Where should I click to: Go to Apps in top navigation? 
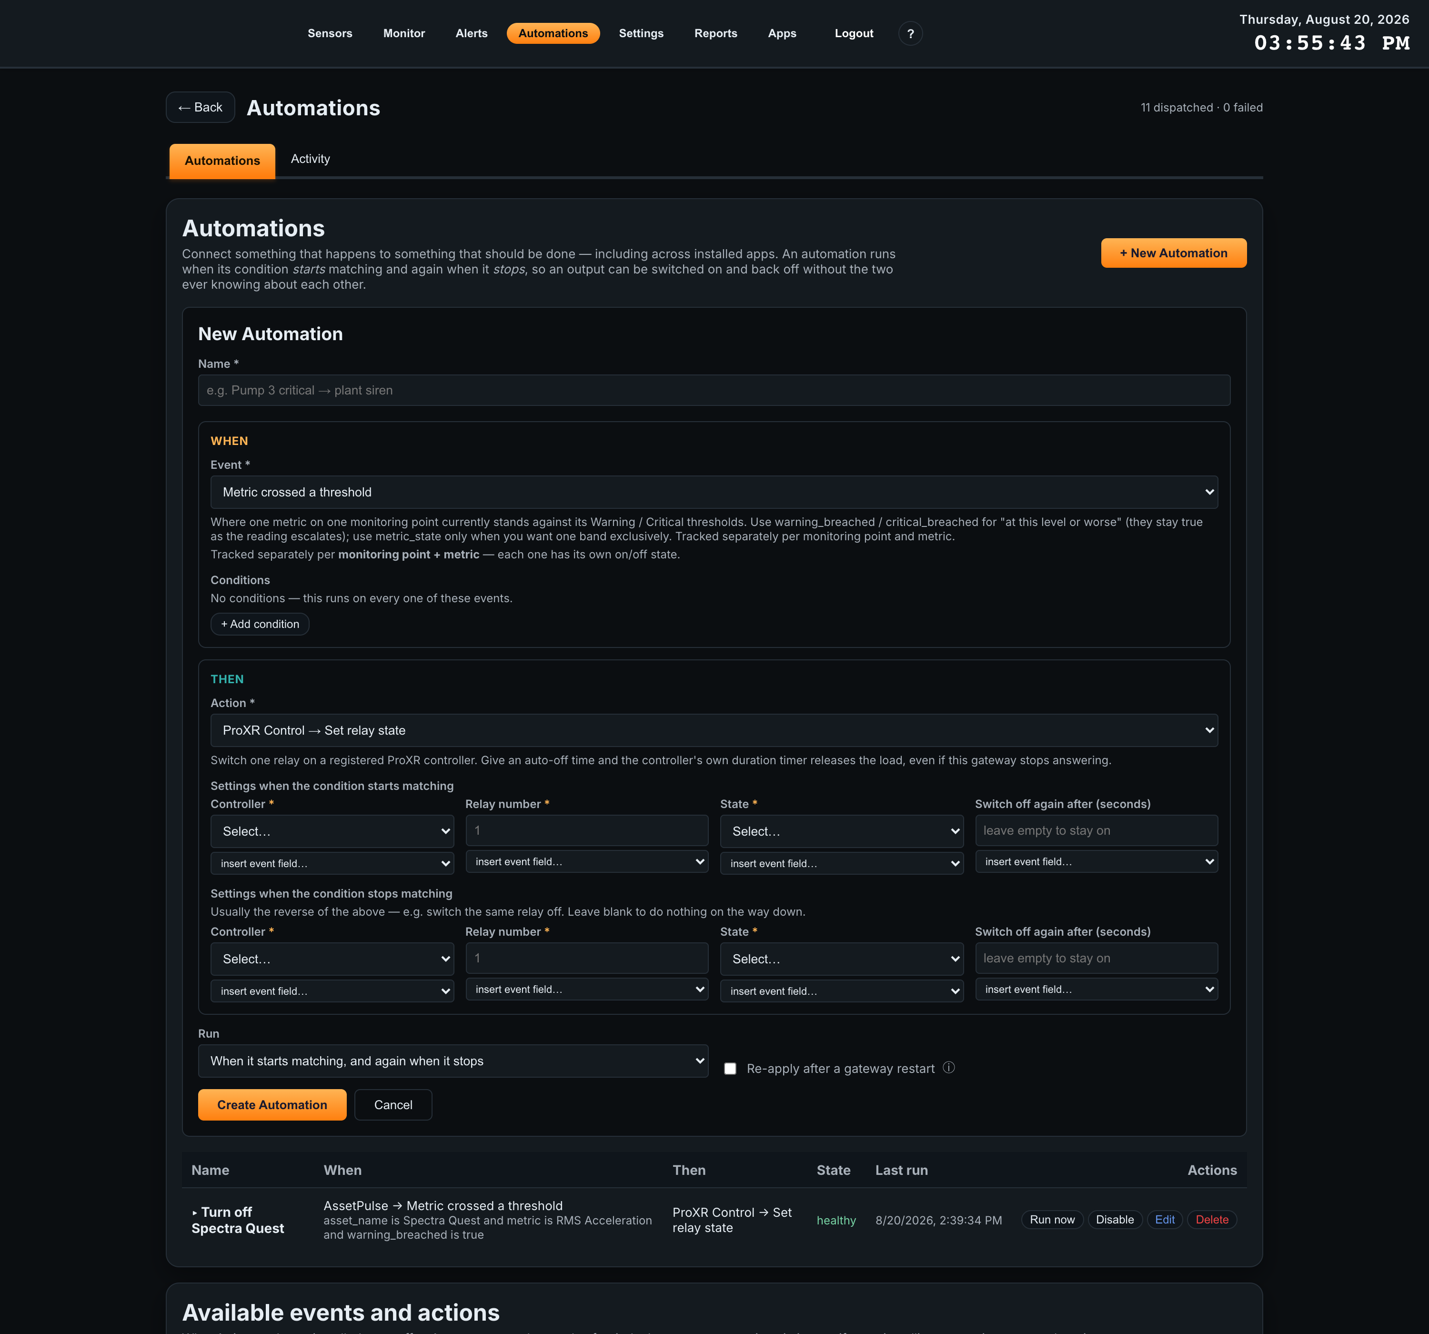pyautogui.click(x=782, y=33)
